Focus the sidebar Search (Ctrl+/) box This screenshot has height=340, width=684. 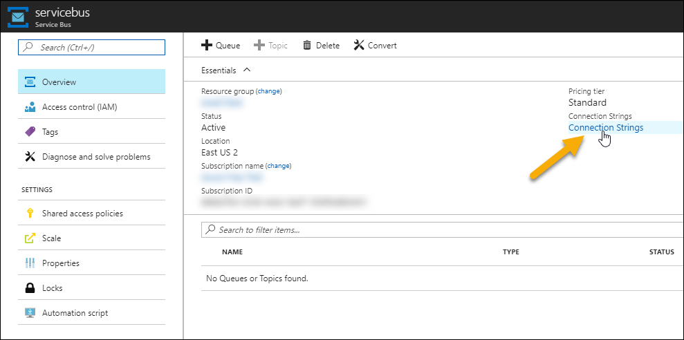click(x=92, y=48)
